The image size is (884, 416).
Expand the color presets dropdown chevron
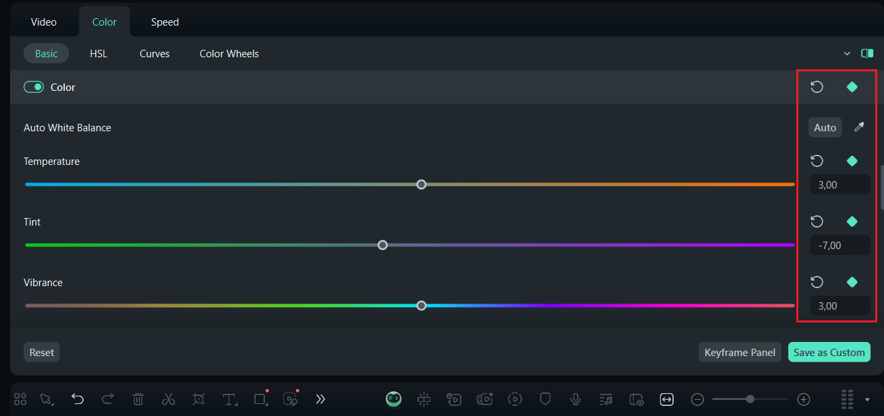848,53
